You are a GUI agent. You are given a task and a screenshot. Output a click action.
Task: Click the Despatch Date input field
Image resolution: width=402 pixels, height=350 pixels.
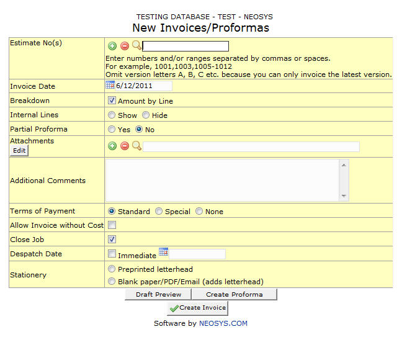coord(197,254)
